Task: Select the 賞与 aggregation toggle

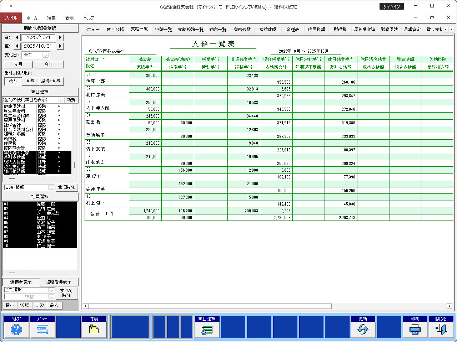Action: click(x=30, y=81)
